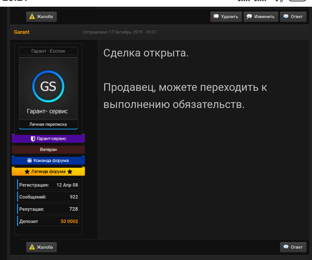Click the Регистрация 12 Апр 08 row
This screenshot has width=312, height=260.
pyautogui.click(x=48, y=185)
